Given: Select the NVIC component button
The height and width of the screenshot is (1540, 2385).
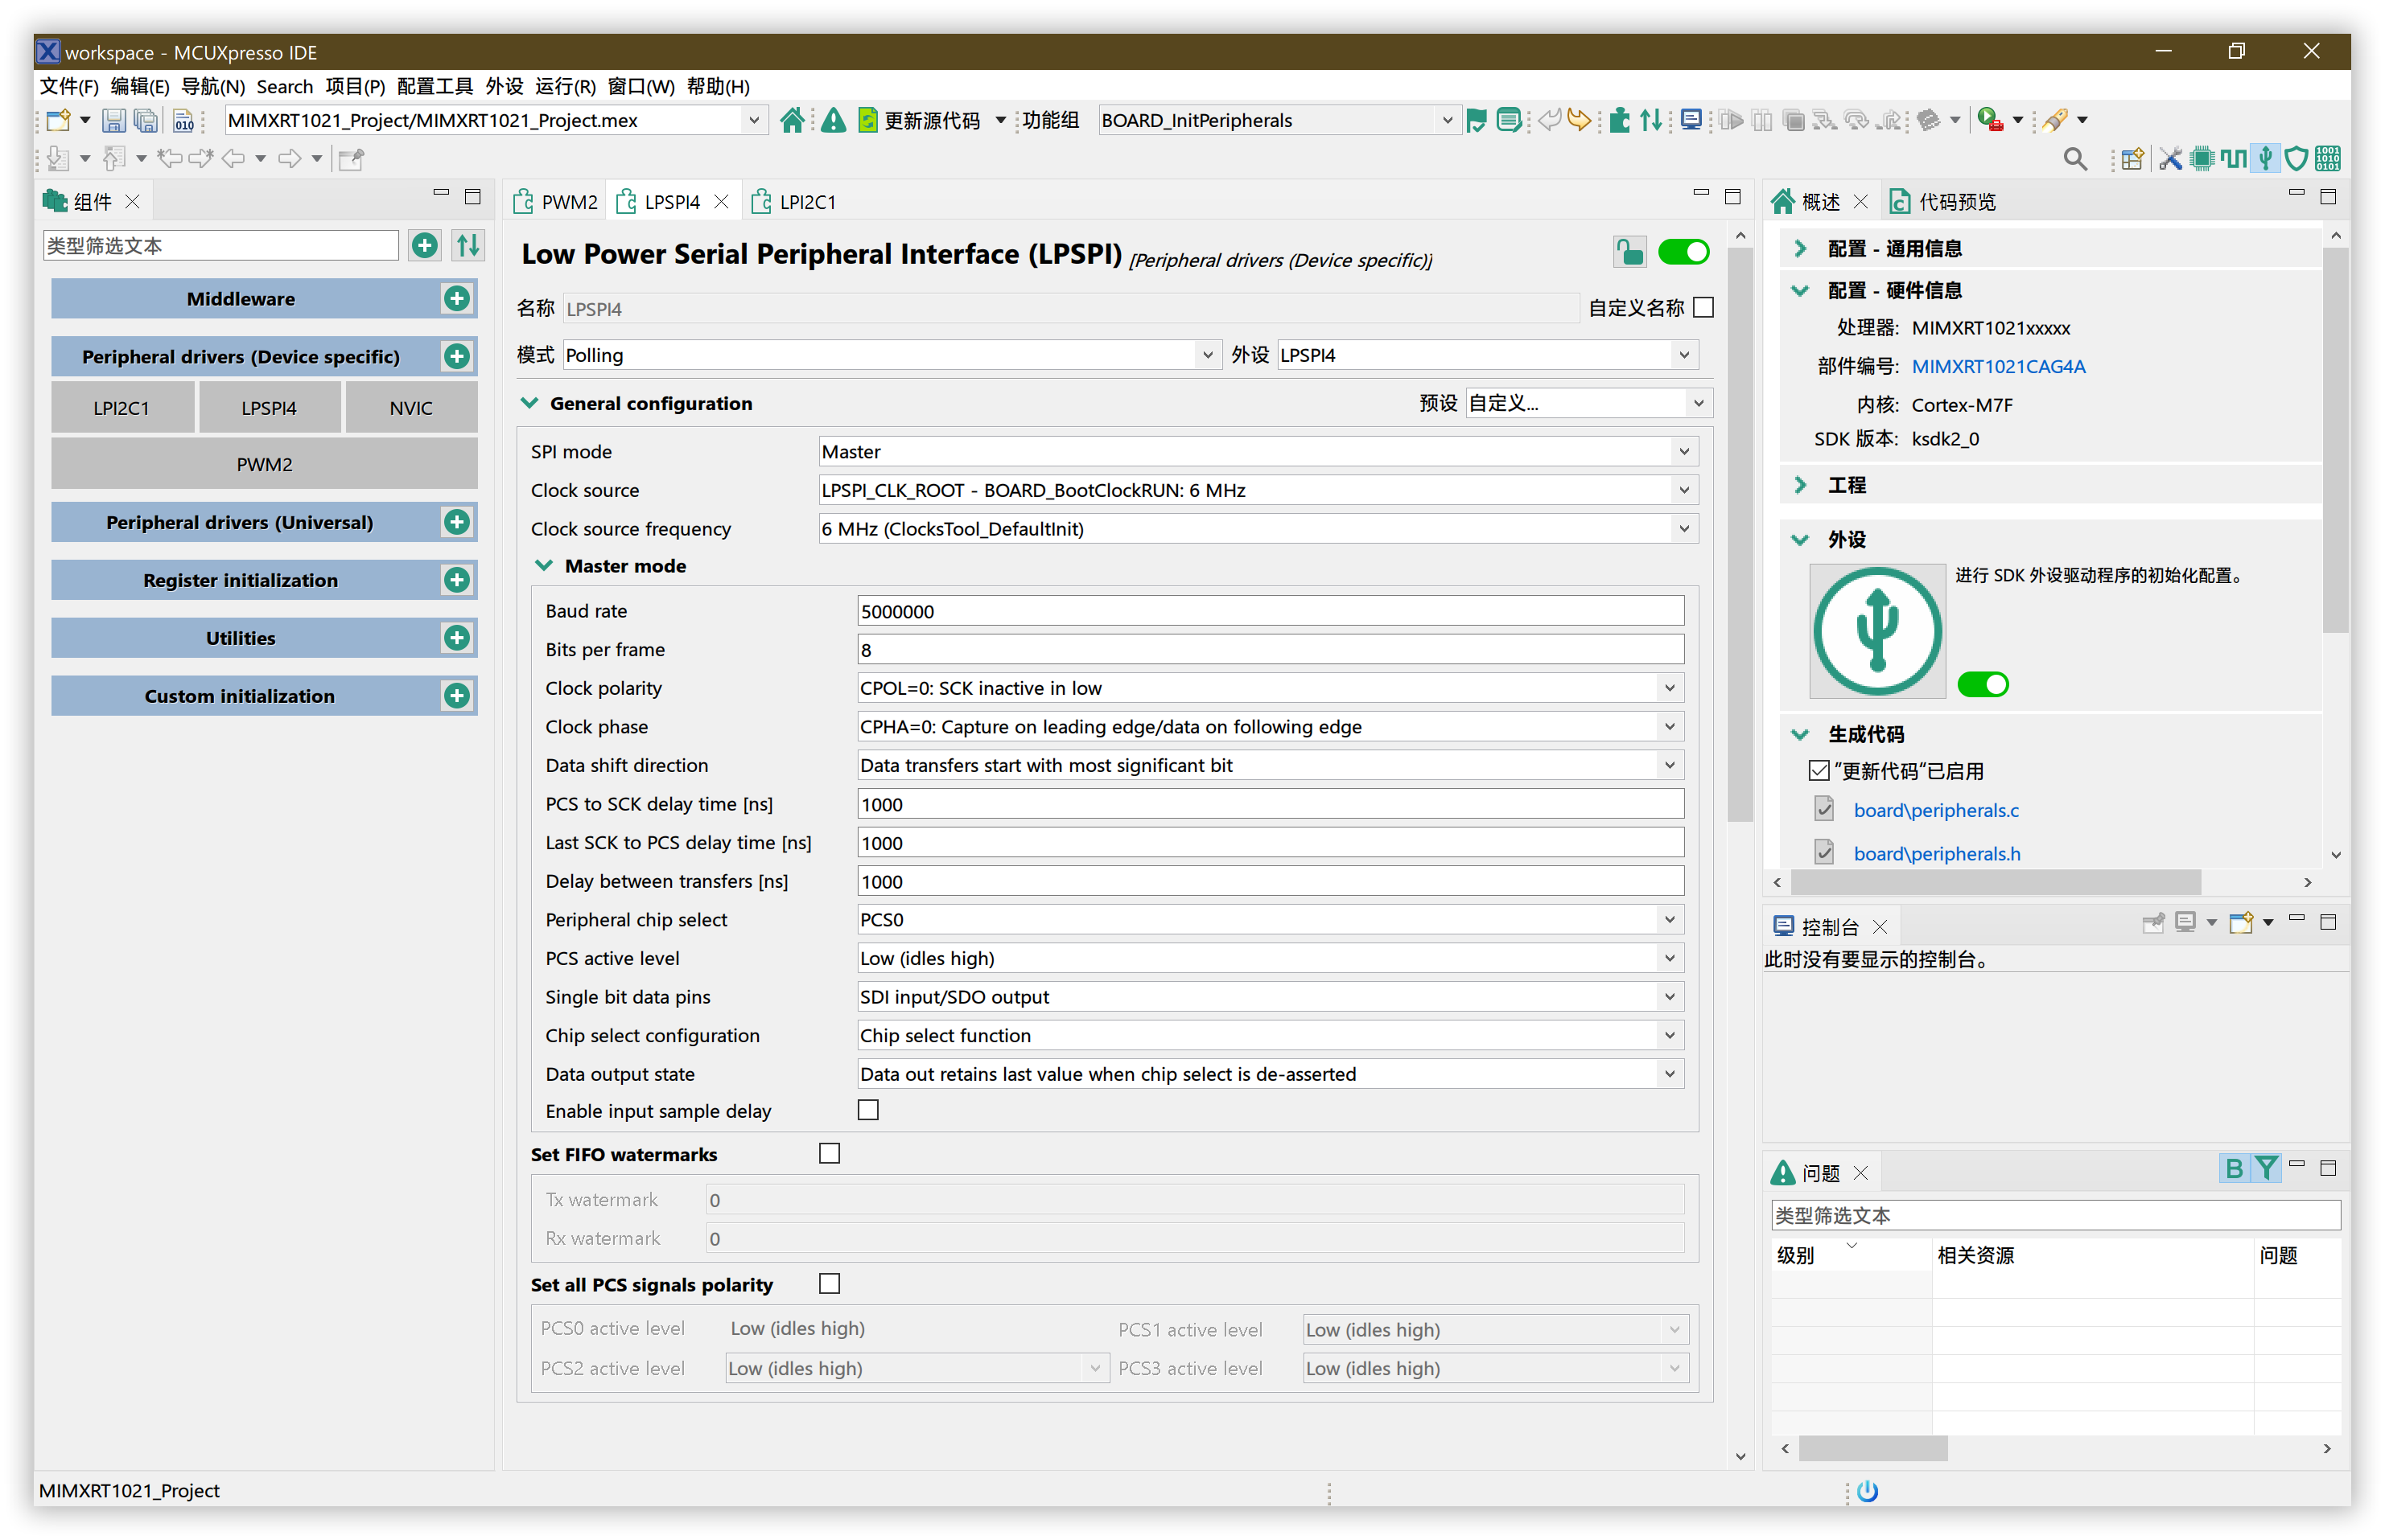Looking at the screenshot, I should click(x=410, y=408).
